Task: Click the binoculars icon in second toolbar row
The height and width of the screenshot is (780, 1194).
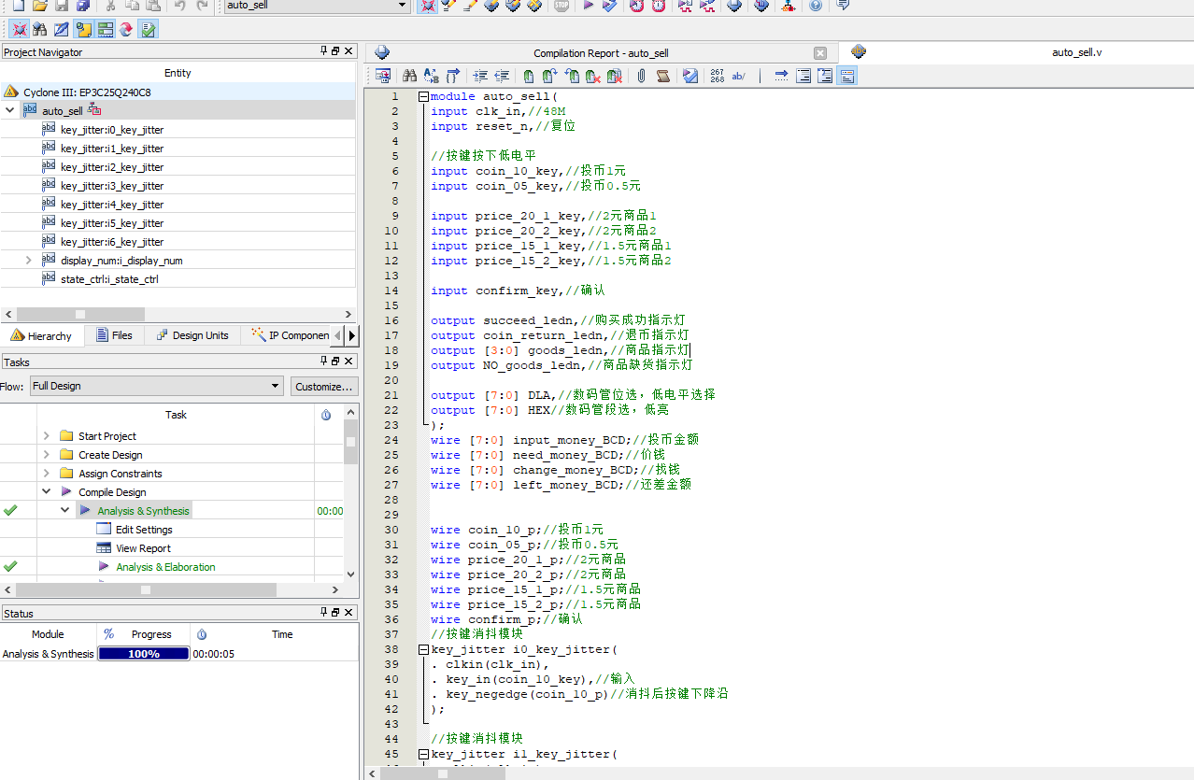Action: pos(39,30)
